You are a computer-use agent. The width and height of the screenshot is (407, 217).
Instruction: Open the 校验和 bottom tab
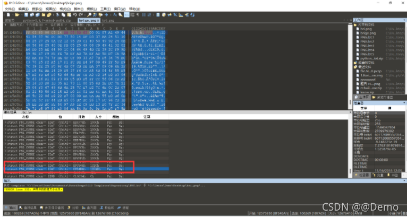click(x=107, y=207)
